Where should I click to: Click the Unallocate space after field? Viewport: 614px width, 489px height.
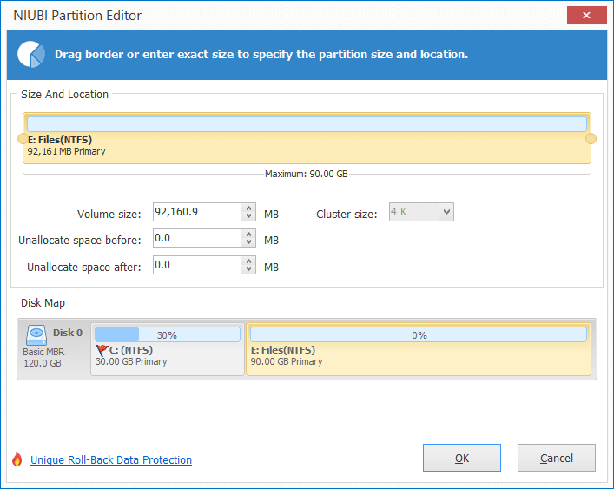pyautogui.click(x=197, y=265)
